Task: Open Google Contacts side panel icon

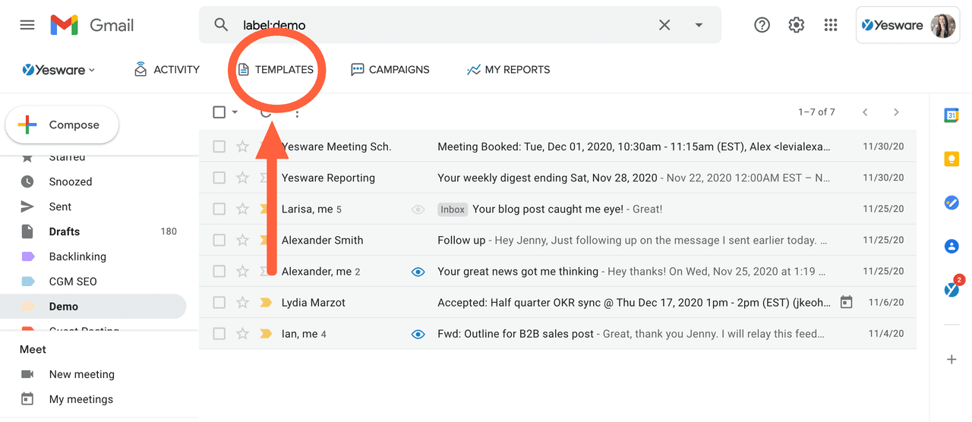Action: click(x=951, y=246)
